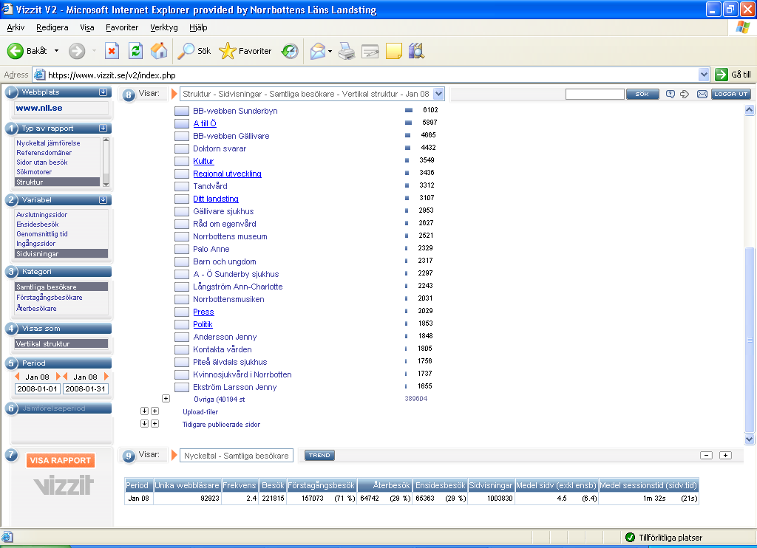
Task: Open the Favoriter menu
Action: point(122,27)
